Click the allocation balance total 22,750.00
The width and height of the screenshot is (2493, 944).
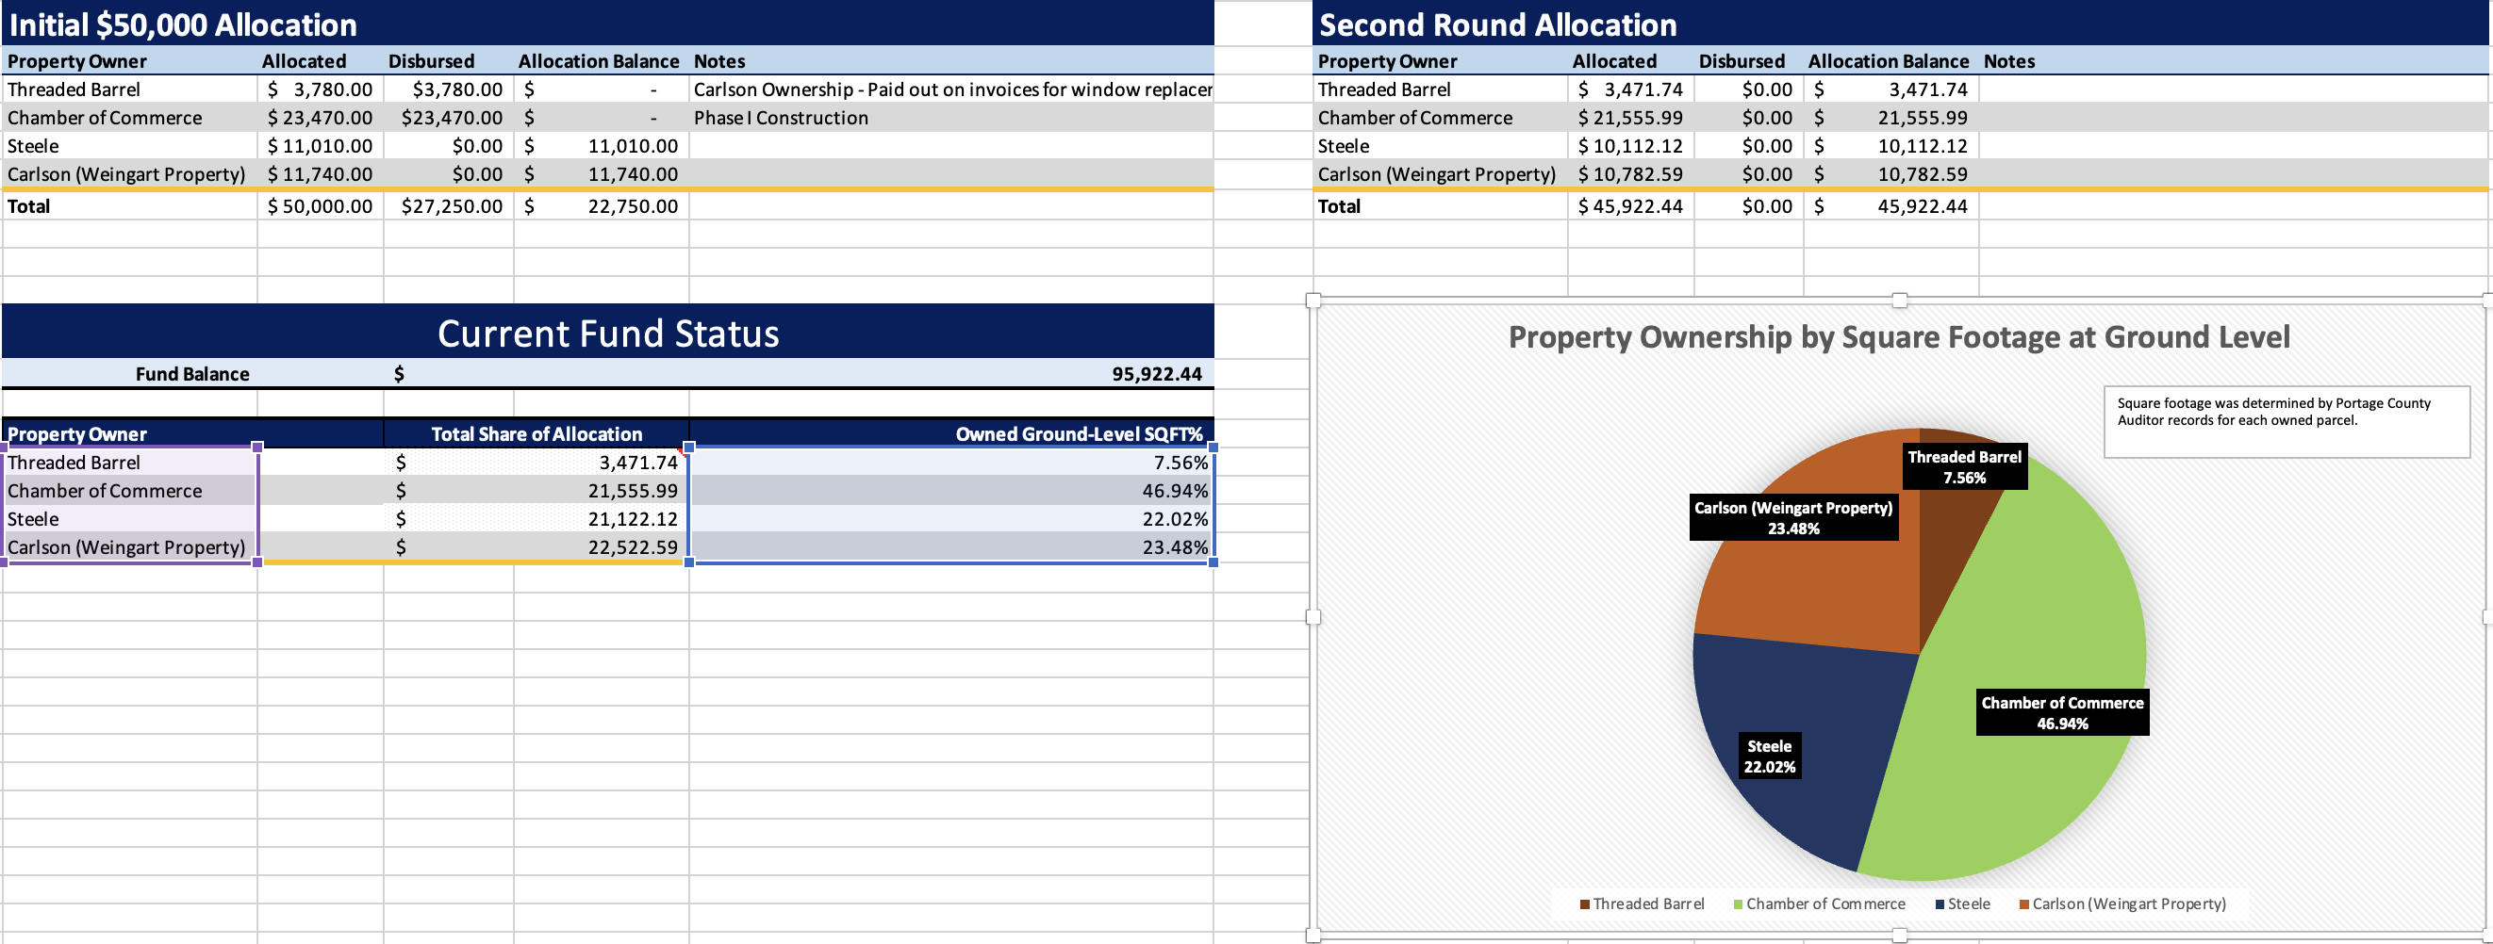601,206
